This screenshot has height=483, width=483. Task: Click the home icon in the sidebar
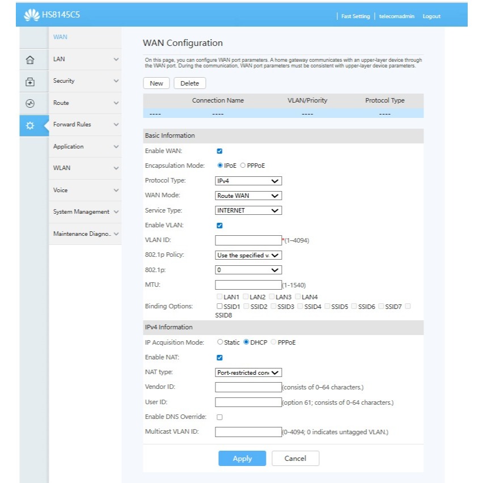click(x=31, y=60)
